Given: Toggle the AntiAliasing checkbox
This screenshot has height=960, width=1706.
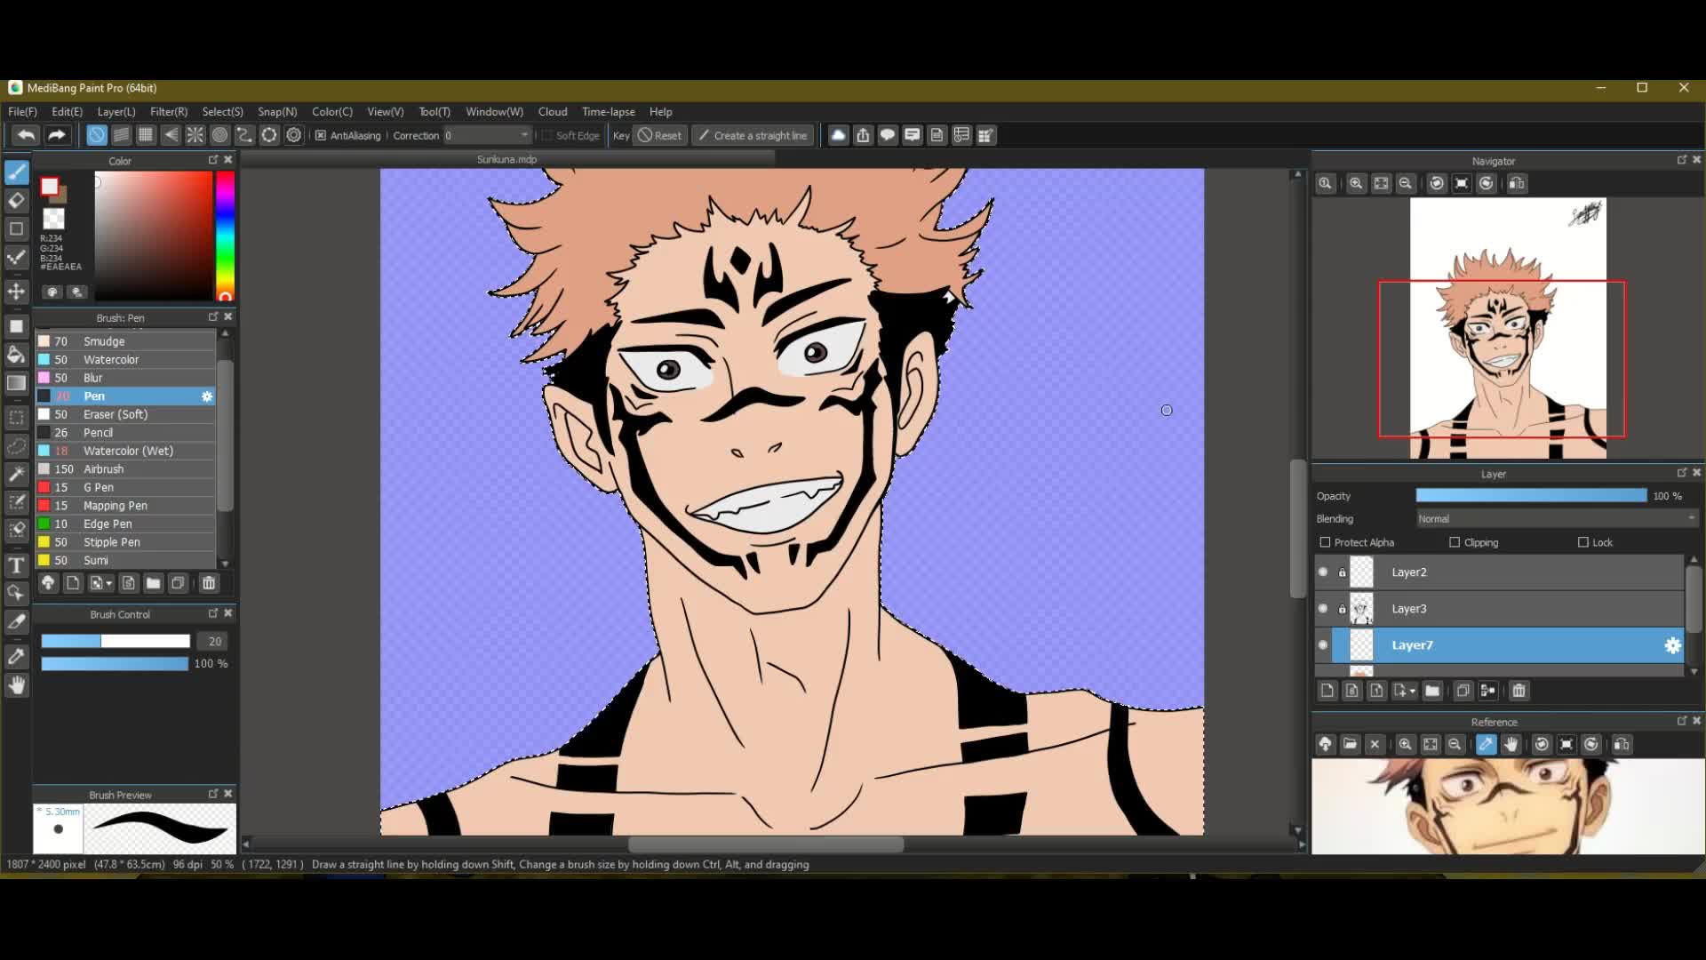Looking at the screenshot, I should 321,135.
